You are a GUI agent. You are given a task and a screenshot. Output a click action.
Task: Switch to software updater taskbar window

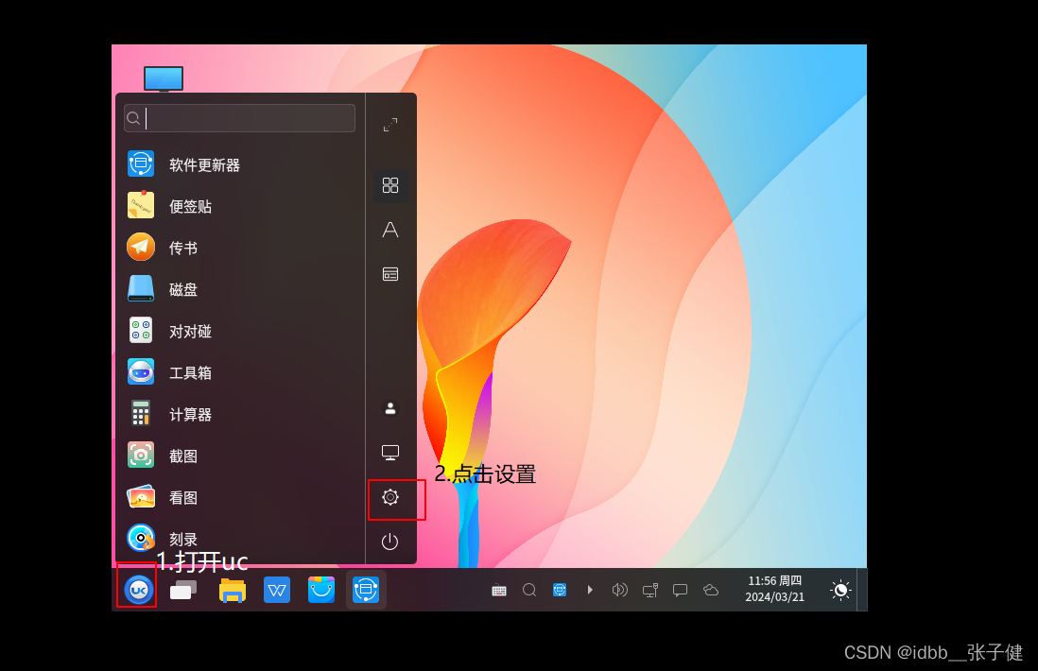(x=366, y=591)
